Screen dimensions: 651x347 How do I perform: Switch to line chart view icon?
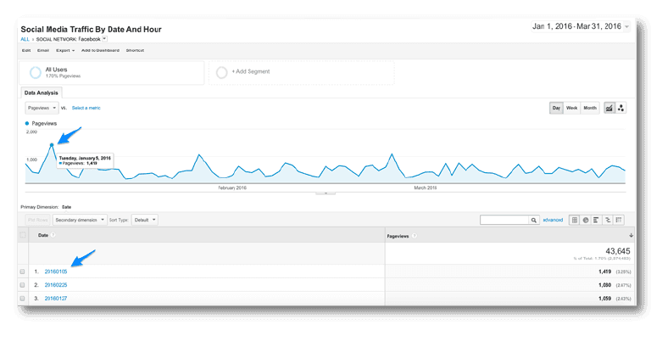coord(609,108)
